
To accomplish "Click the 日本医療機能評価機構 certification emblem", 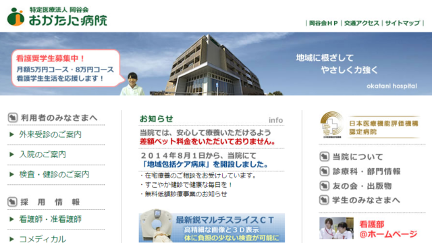I will coord(331,124).
